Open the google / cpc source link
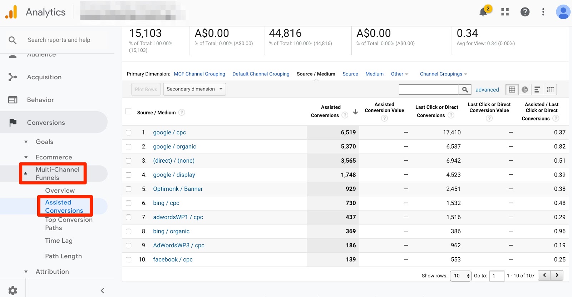Image resolution: width=572 pixels, height=297 pixels. [x=169, y=133]
